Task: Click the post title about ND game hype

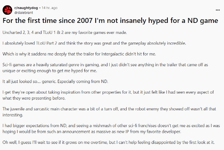Action: tap(110, 20)
